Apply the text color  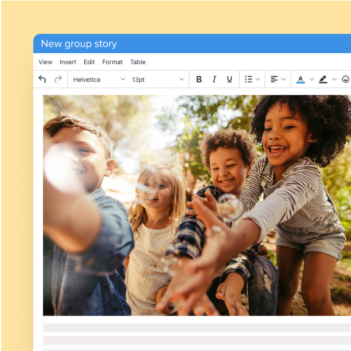click(x=300, y=79)
